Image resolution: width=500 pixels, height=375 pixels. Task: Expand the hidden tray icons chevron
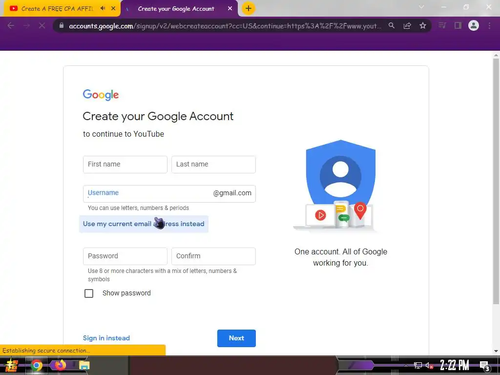point(406,365)
